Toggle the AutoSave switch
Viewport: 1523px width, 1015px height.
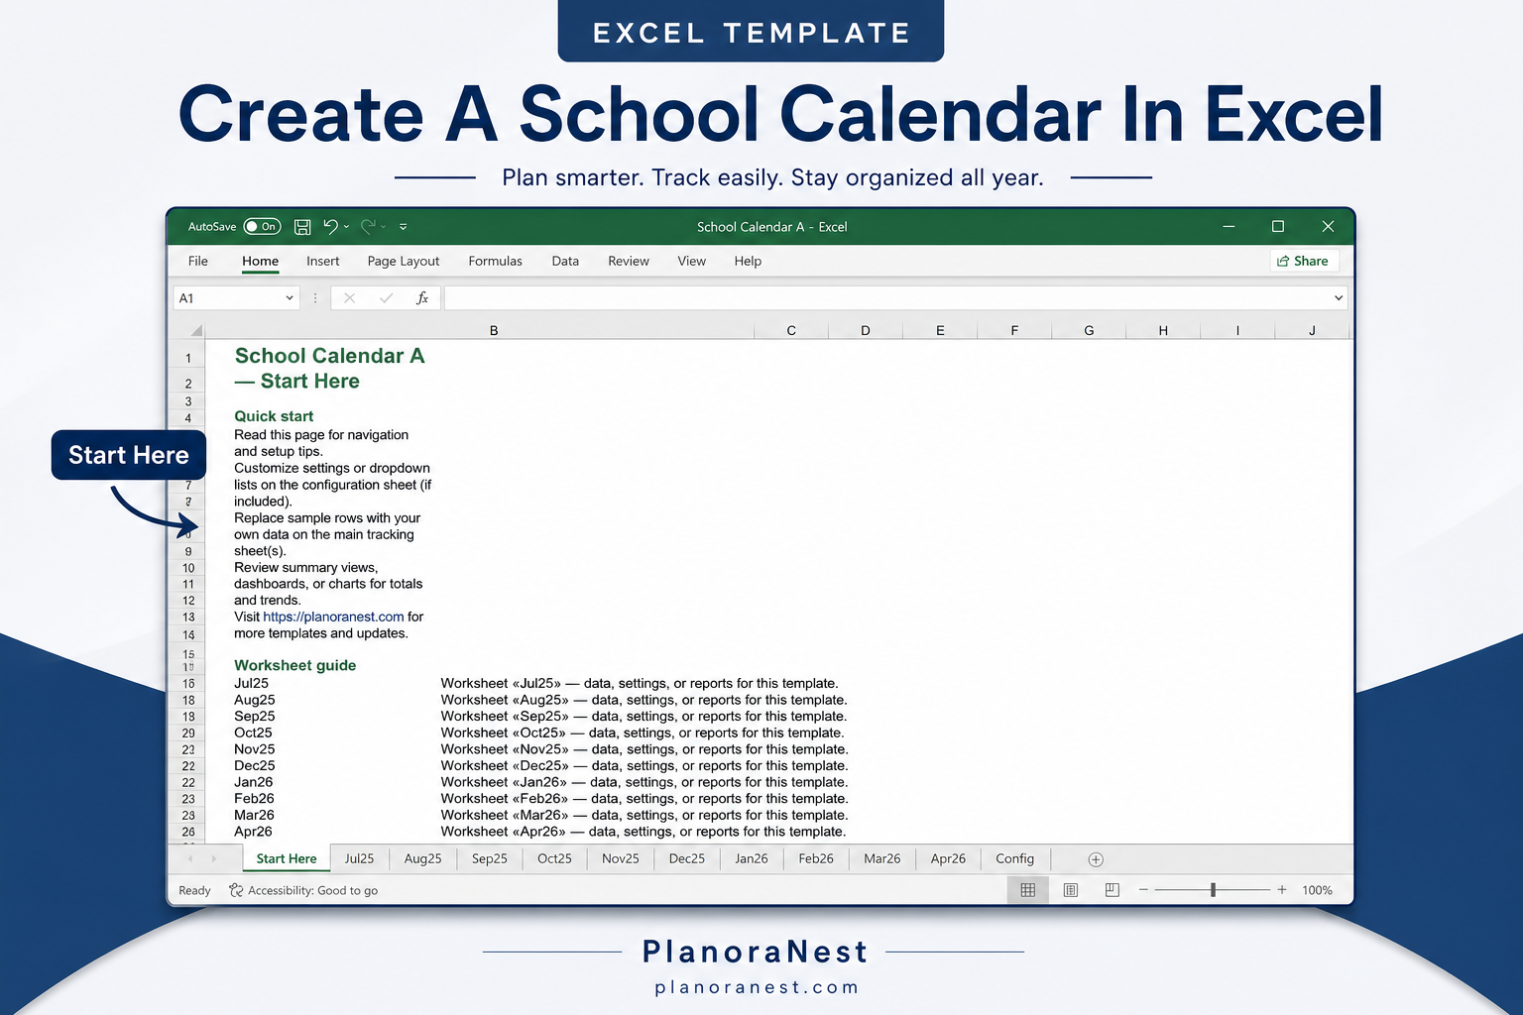tap(263, 227)
